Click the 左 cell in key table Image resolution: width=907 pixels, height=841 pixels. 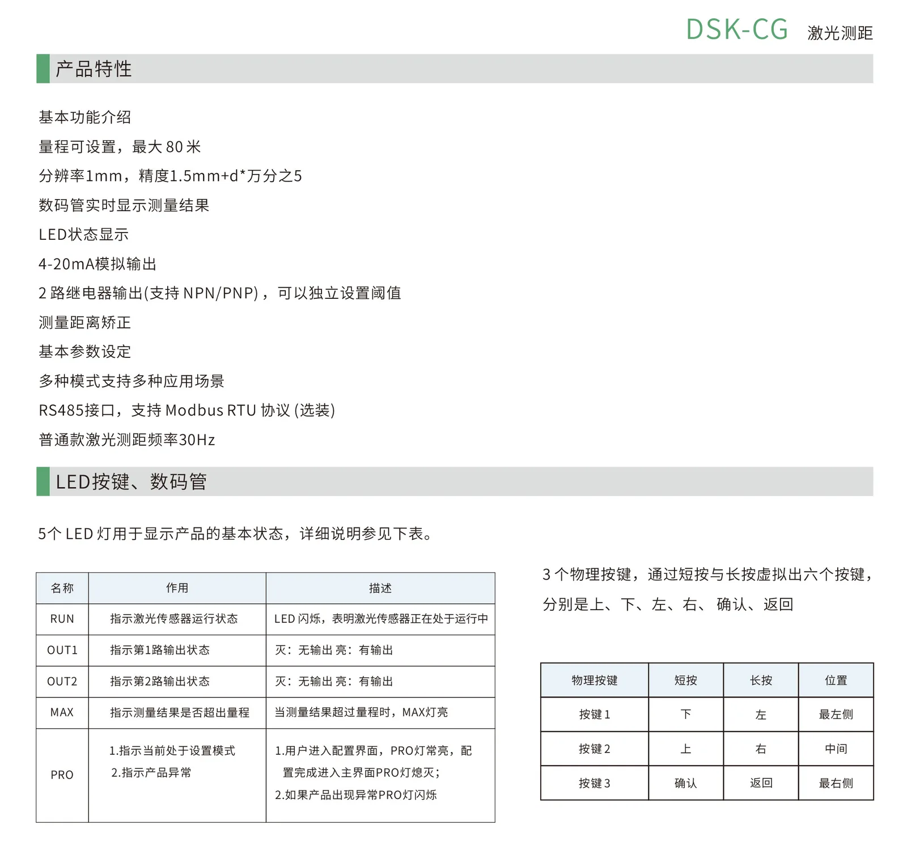point(761,715)
